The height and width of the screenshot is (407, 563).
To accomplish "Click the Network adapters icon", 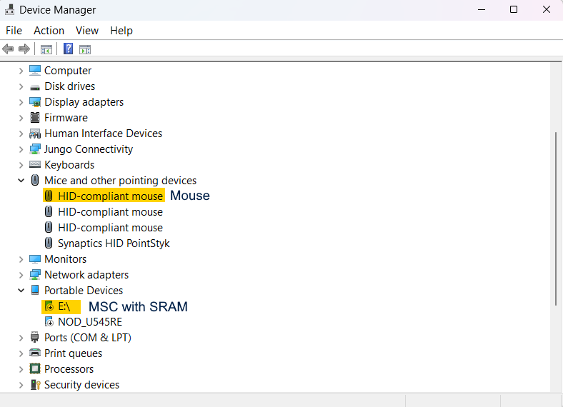I will click(35, 275).
